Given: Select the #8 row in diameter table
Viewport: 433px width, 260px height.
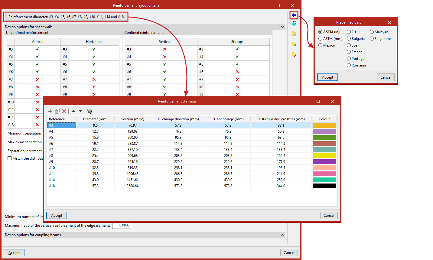Looking at the screenshot, I should click(x=192, y=156).
